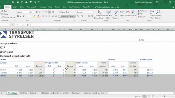Image resolution: width=175 pixels, height=98 pixels.
Task: Apply the yellow Fill Color
Action: 34,16
